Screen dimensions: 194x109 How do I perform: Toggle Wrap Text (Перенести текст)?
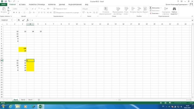click(x=60, y=9)
